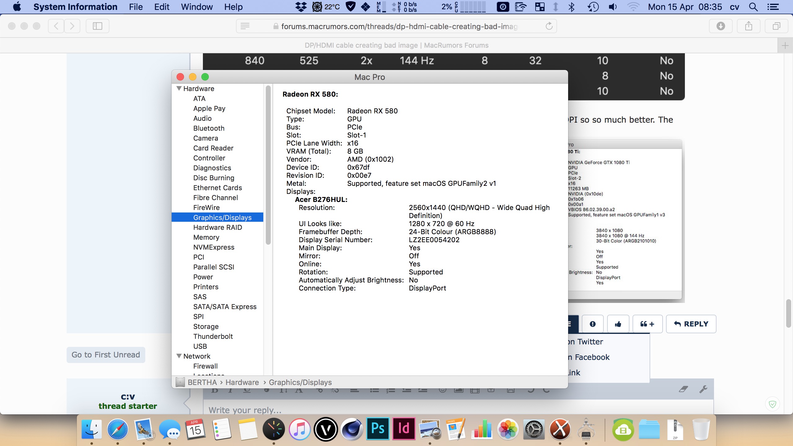This screenshot has width=793, height=446.
Task: Open InDesign from the Dock
Action: coord(404,429)
